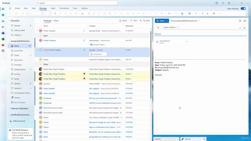Open the Junk Email folder
This screenshot has height=141, width=251.
(18, 51)
